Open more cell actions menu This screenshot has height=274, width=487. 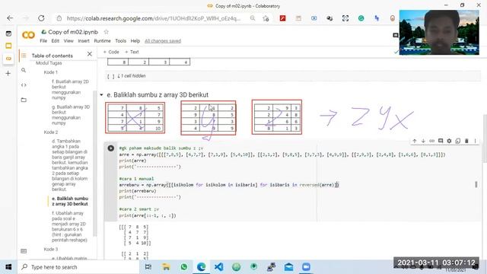tap(475, 141)
